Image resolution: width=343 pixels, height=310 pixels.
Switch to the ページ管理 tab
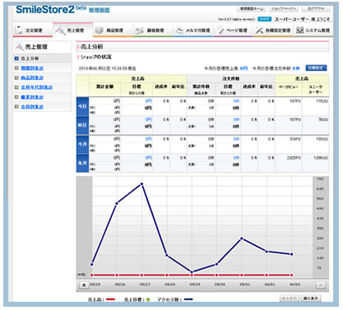pyautogui.click(x=233, y=30)
